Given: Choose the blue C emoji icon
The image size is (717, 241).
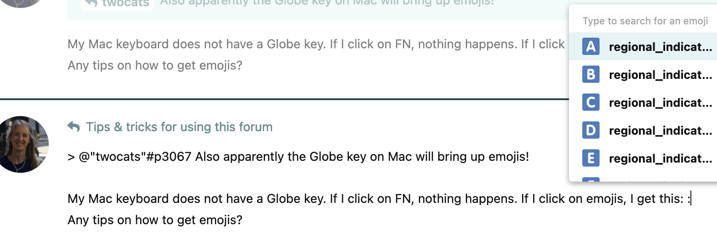Looking at the screenshot, I should (x=591, y=102).
